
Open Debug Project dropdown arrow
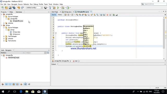coord(65,8)
